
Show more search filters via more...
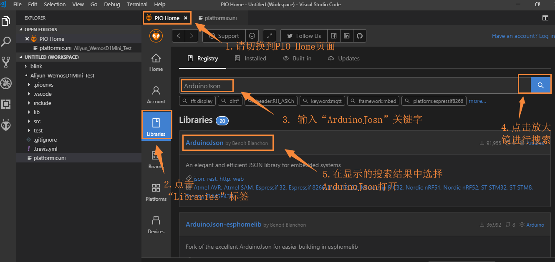[x=477, y=100]
